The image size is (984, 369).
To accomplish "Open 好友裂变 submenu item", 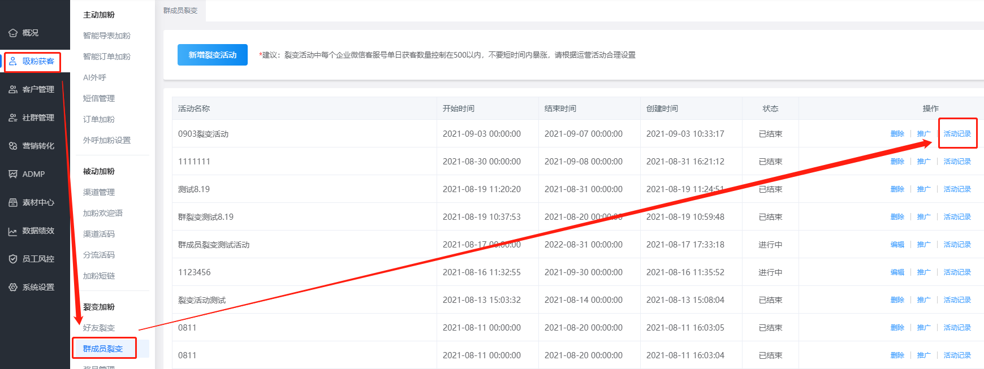I will [x=99, y=328].
